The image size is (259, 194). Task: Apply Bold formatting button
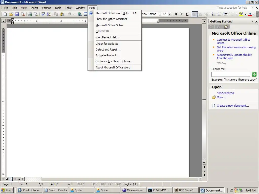[x=176, y=14]
